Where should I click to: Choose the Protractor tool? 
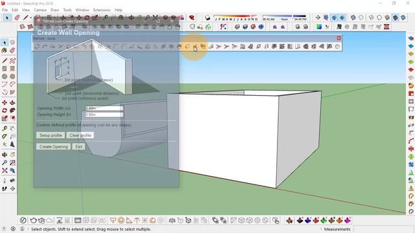point(5,137)
